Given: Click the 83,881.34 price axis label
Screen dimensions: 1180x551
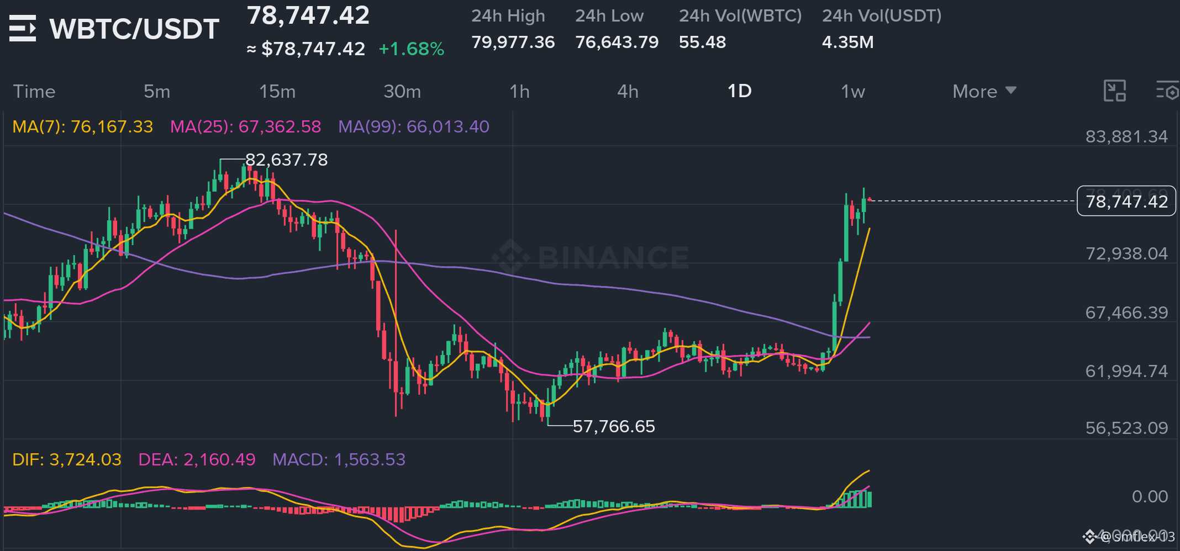Looking at the screenshot, I should click(1126, 136).
